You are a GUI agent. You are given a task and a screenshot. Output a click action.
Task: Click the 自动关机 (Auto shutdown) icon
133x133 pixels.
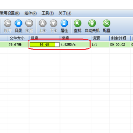(x=92, y=23)
